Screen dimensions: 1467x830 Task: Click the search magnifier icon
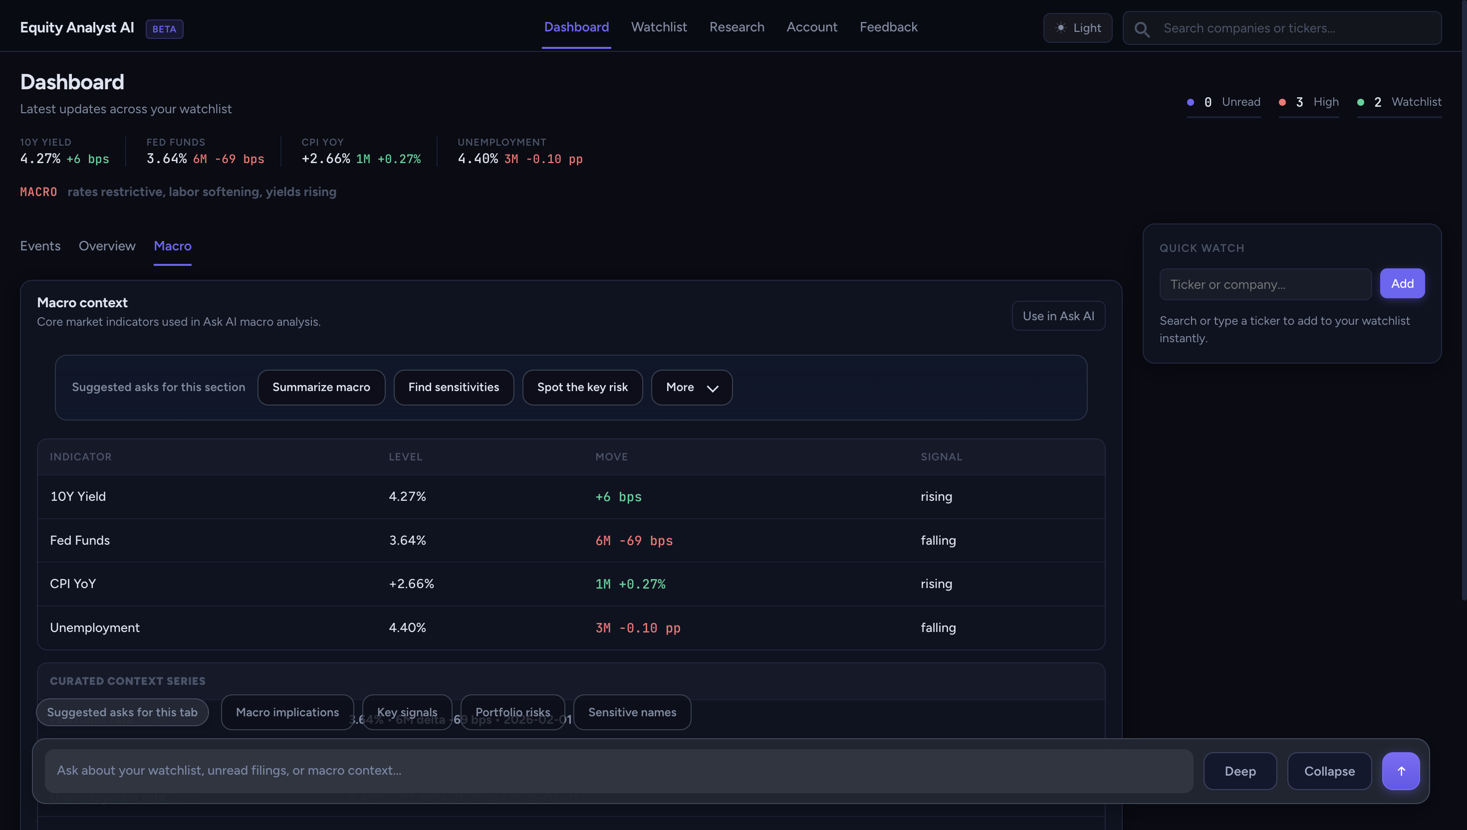[1142, 28]
